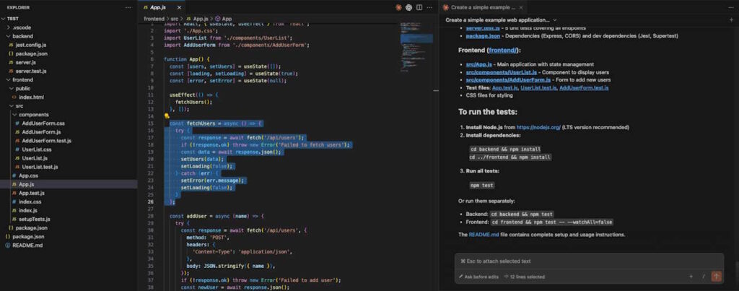Start a new chat with the plus icon
The image size is (739, 291).
click(x=731, y=19)
